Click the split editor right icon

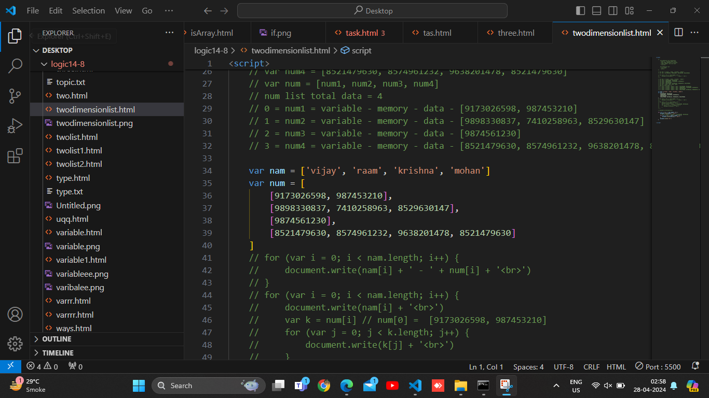click(x=678, y=33)
